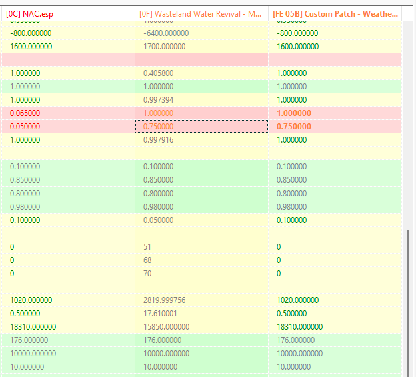Click the cell containing 70

(x=201, y=273)
